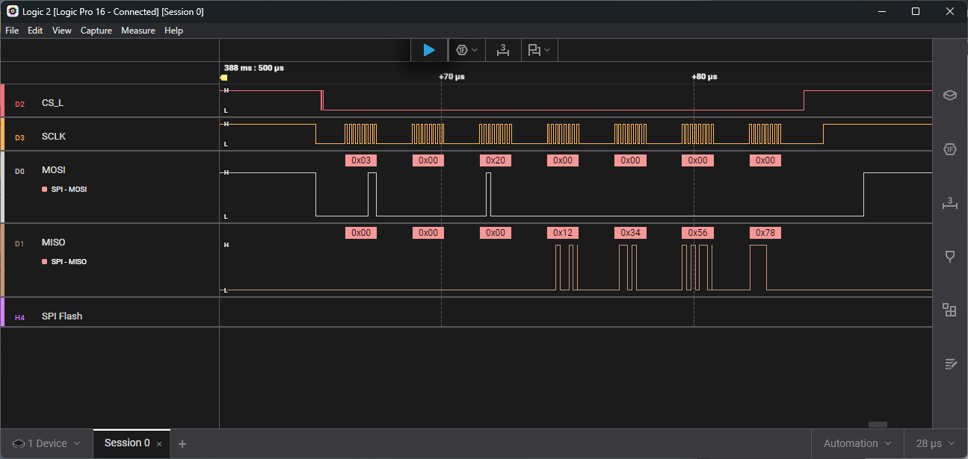968x459 pixels.
Task: Open the Extensions panel icon in sidebar
Action: [950, 310]
